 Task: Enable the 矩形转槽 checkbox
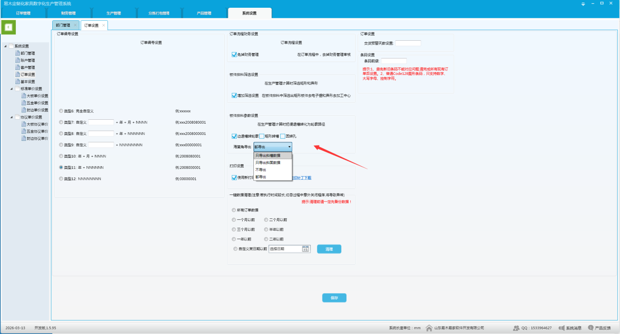pos(262,136)
